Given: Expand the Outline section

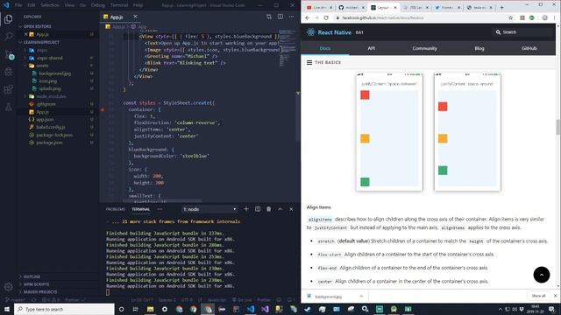Looking at the screenshot, I should (32, 276).
